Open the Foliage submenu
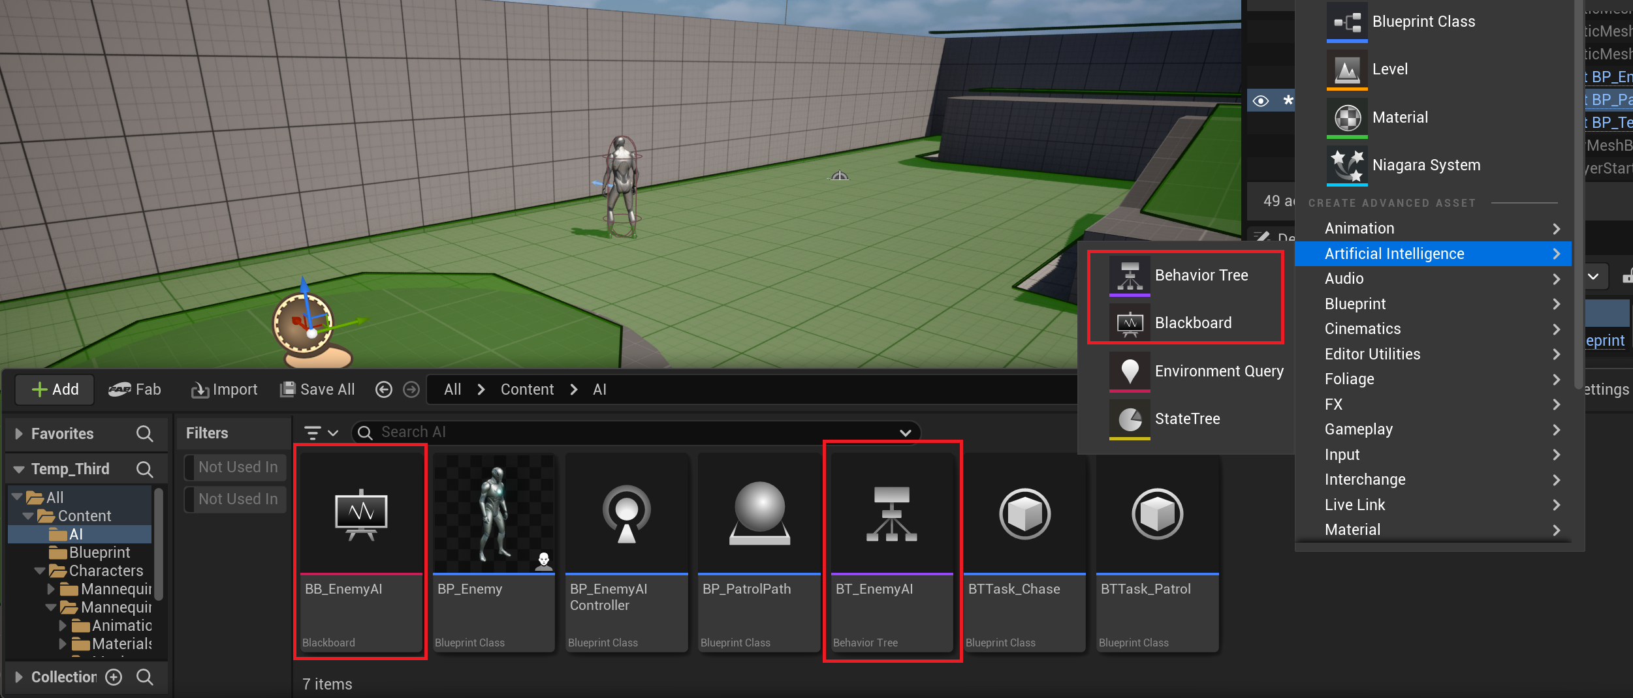 tap(1434, 379)
